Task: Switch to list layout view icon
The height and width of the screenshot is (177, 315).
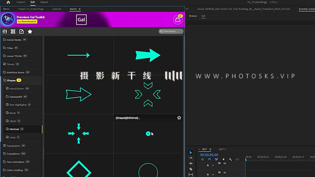Action: click(x=13, y=31)
